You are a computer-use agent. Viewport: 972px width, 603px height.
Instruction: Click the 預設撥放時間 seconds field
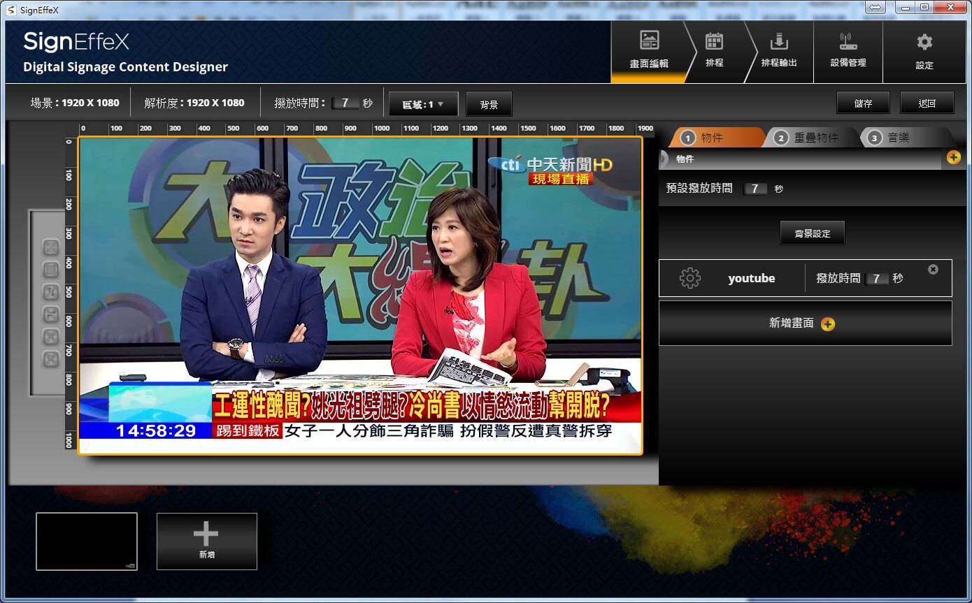[x=755, y=189]
